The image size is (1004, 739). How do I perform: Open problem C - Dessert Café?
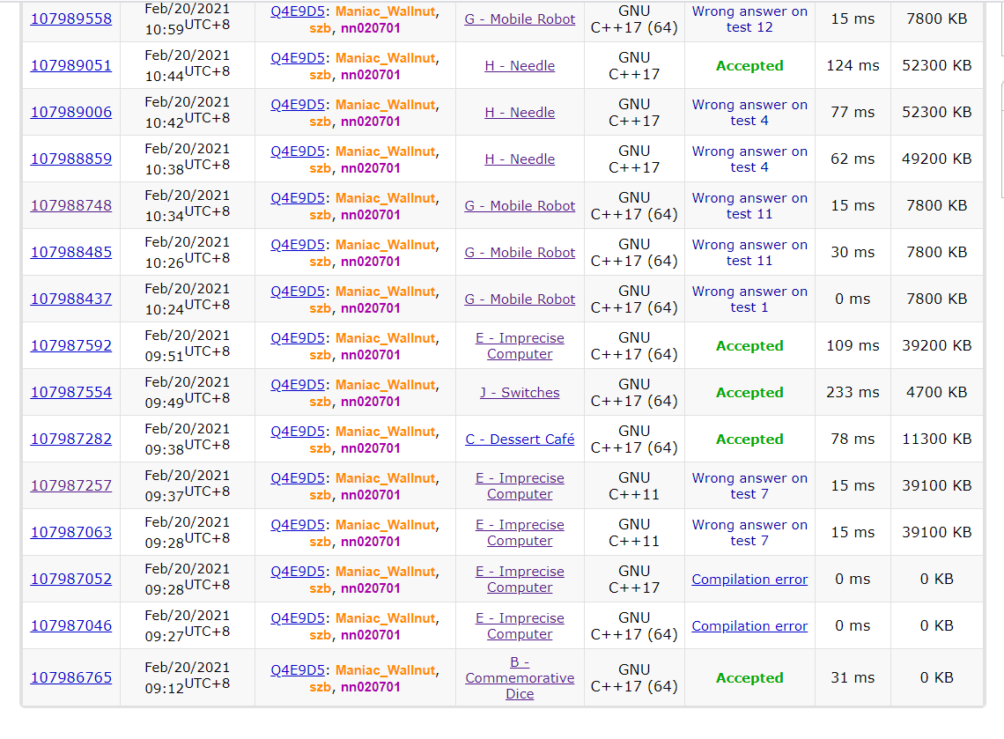click(520, 439)
